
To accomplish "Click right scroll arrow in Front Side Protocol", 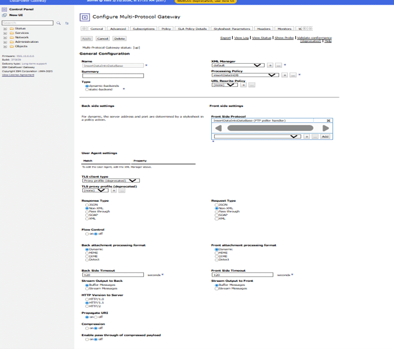I will coord(326,128).
